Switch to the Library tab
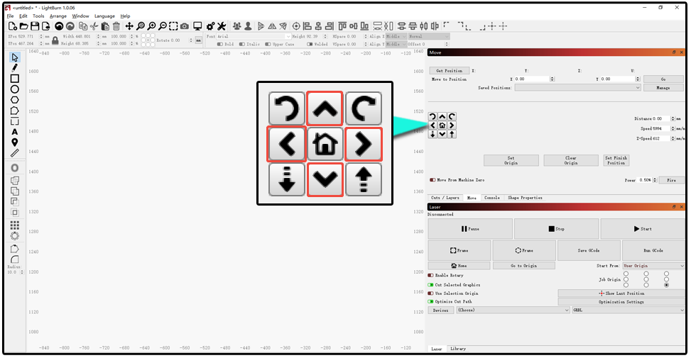691x358 pixels. coord(458,349)
